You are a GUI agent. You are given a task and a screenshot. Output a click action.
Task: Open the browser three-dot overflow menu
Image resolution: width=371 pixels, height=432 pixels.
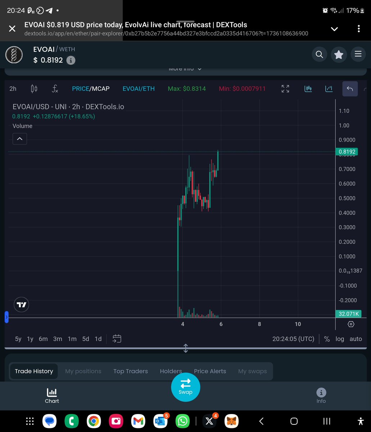tap(359, 28)
